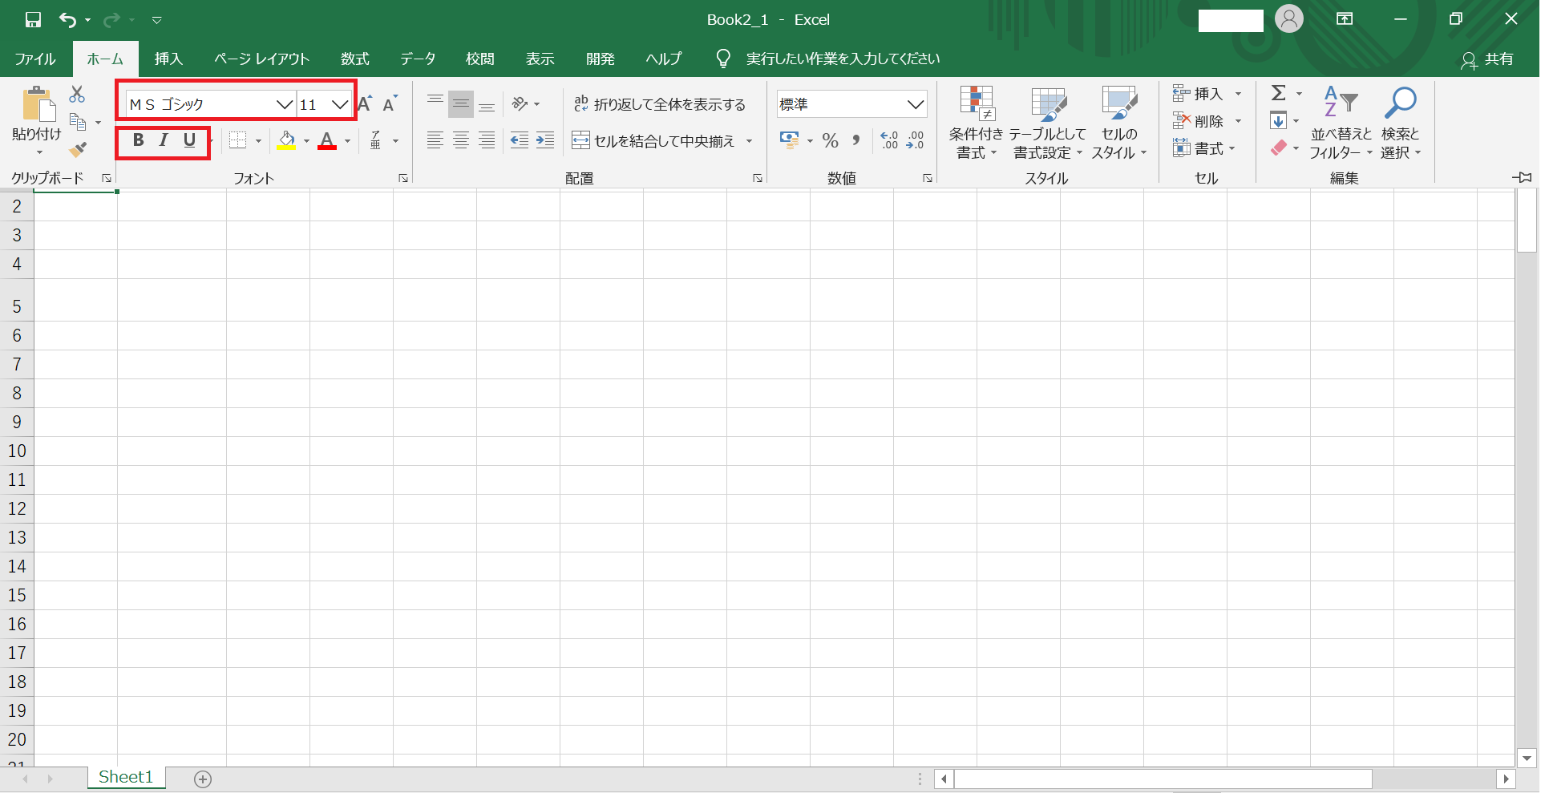Viewport: 1549px width, 793px height.
Task: Open セルのスタイル cell styles
Action: click(1119, 122)
